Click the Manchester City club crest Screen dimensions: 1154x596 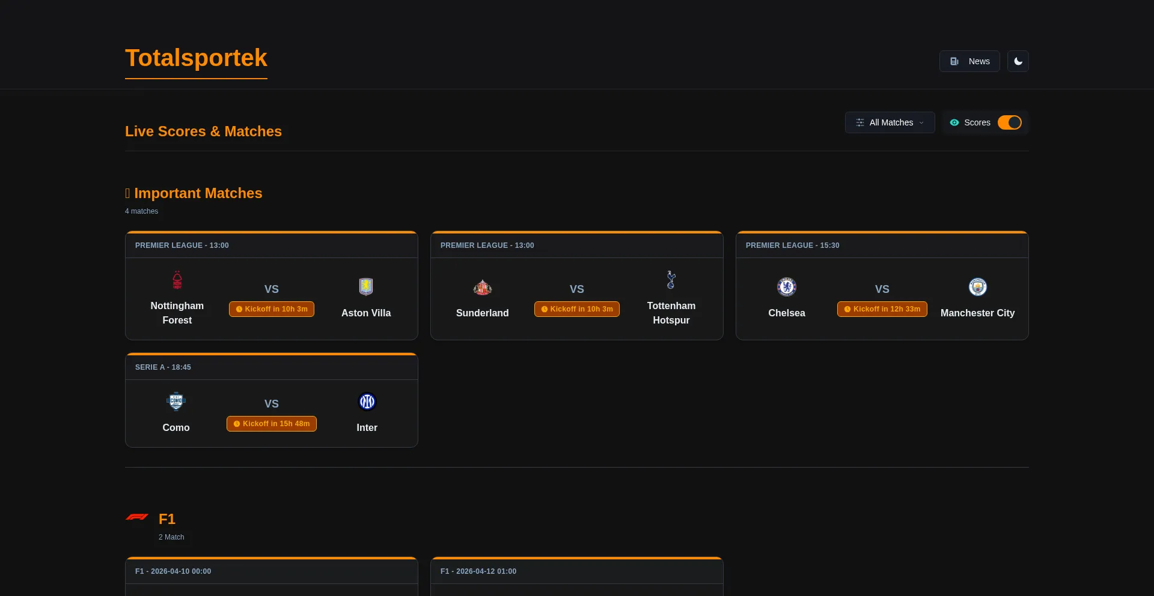[978, 287]
